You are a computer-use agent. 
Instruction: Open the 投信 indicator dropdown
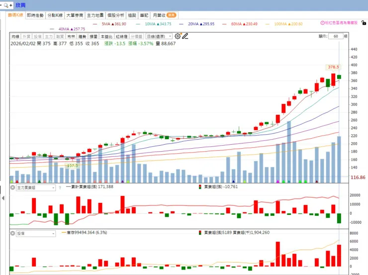(36, 233)
